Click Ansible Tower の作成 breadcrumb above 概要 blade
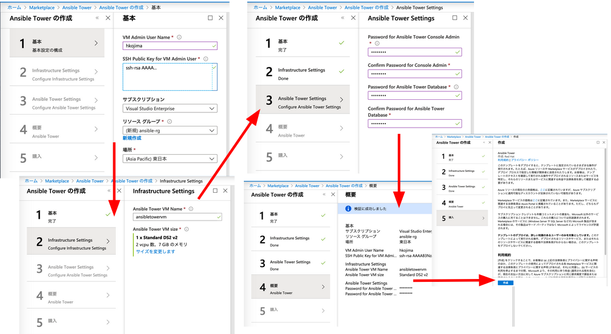Viewport: 611px width, 334px height. click(344, 186)
